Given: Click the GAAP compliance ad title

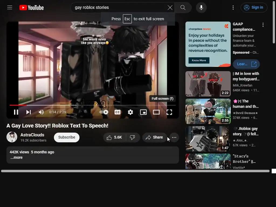Looking at the screenshot, I should click(244, 27).
